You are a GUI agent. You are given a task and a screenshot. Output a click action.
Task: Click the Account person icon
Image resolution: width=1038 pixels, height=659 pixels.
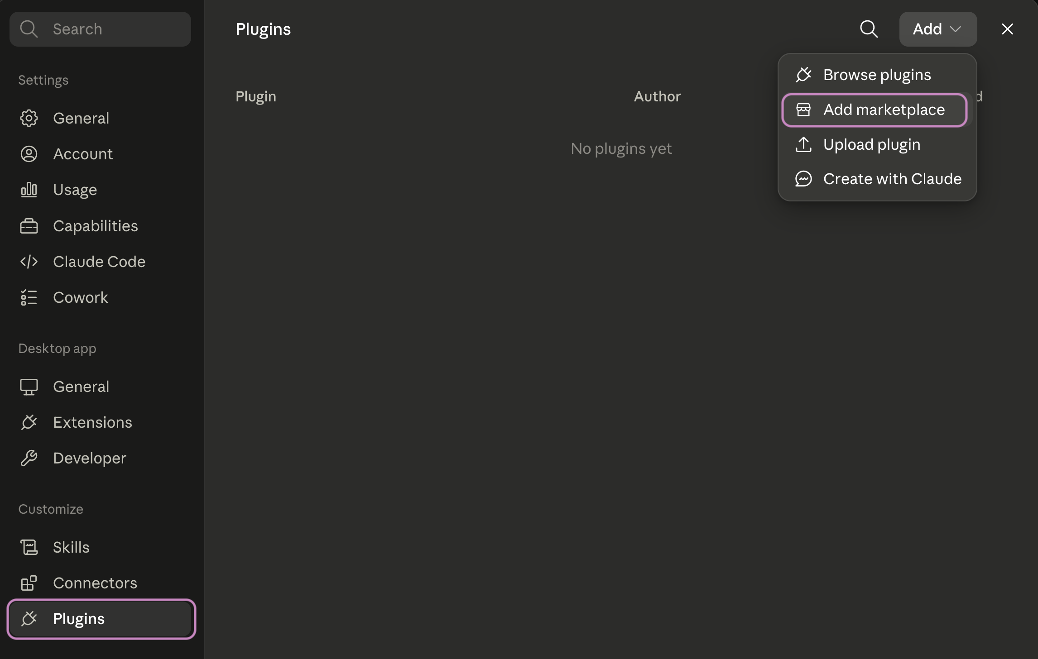click(29, 154)
